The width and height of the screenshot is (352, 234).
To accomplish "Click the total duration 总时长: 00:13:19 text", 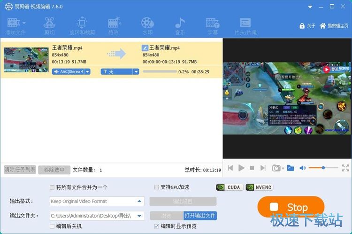I will click(x=203, y=170).
